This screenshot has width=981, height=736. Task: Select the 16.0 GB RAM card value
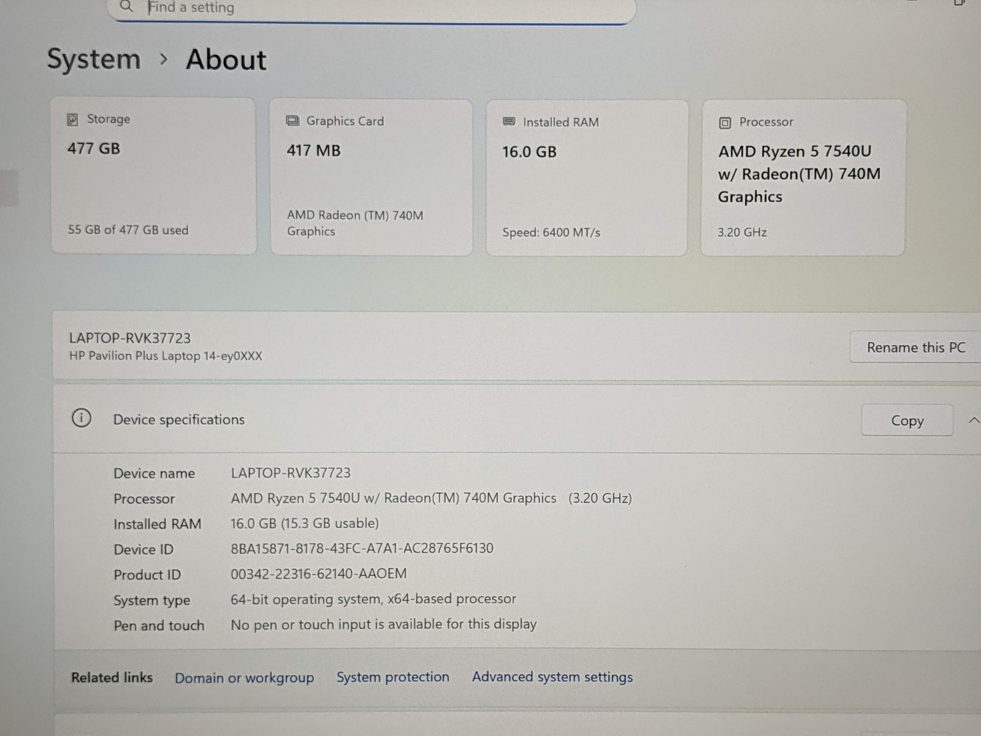pos(529,152)
